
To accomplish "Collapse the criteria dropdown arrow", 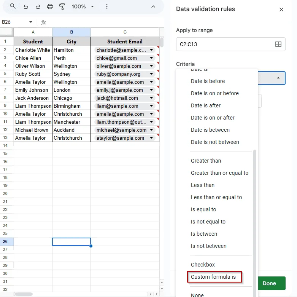I will click(278, 78).
